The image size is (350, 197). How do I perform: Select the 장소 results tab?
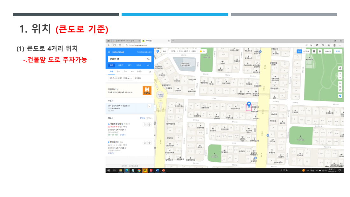[118, 72]
